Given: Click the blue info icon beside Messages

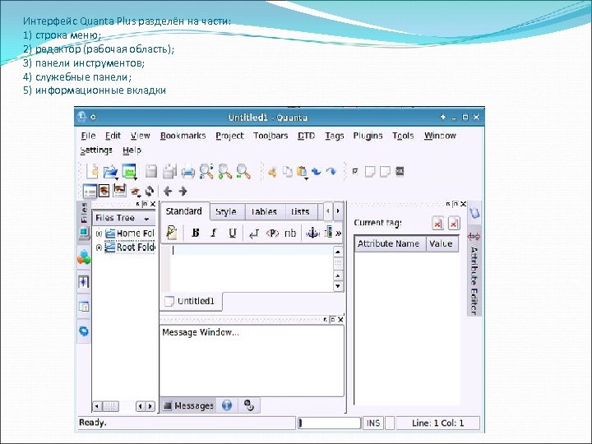Looking at the screenshot, I should 227,405.
